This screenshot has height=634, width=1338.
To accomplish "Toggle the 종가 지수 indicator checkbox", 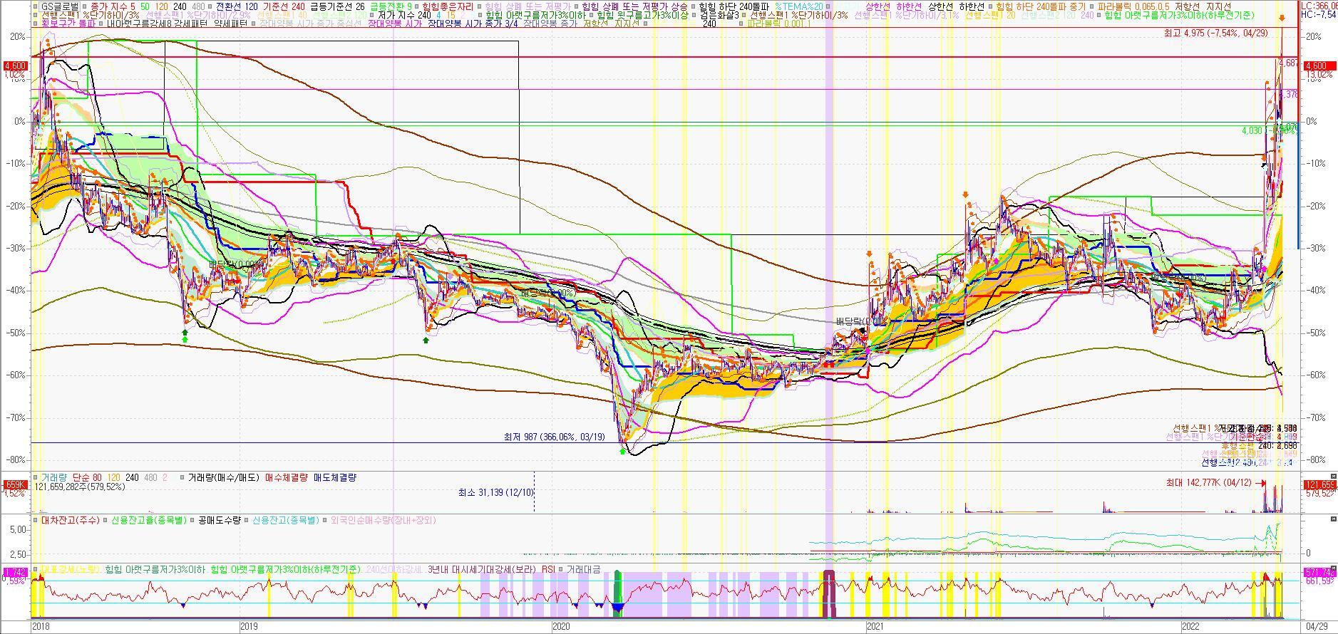I will pyautogui.click(x=86, y=6).
